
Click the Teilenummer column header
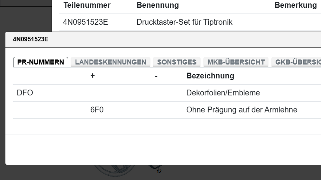coord(87,5)
